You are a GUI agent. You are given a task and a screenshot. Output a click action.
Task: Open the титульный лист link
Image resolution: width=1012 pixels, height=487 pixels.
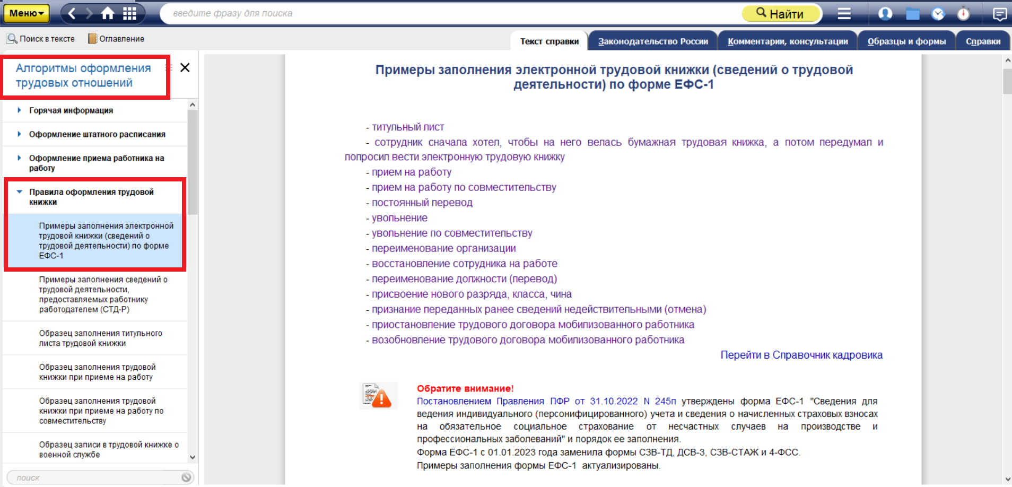pos(408,127)
